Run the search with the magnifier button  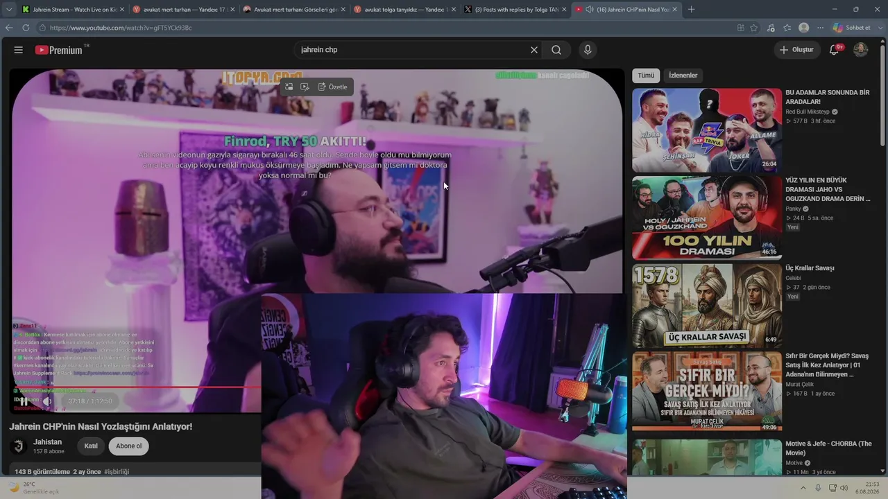(x=556, y=50)
